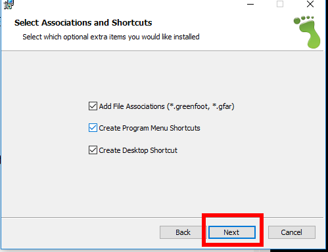Click the green Greenfoot footprint logo

point(307,32)
